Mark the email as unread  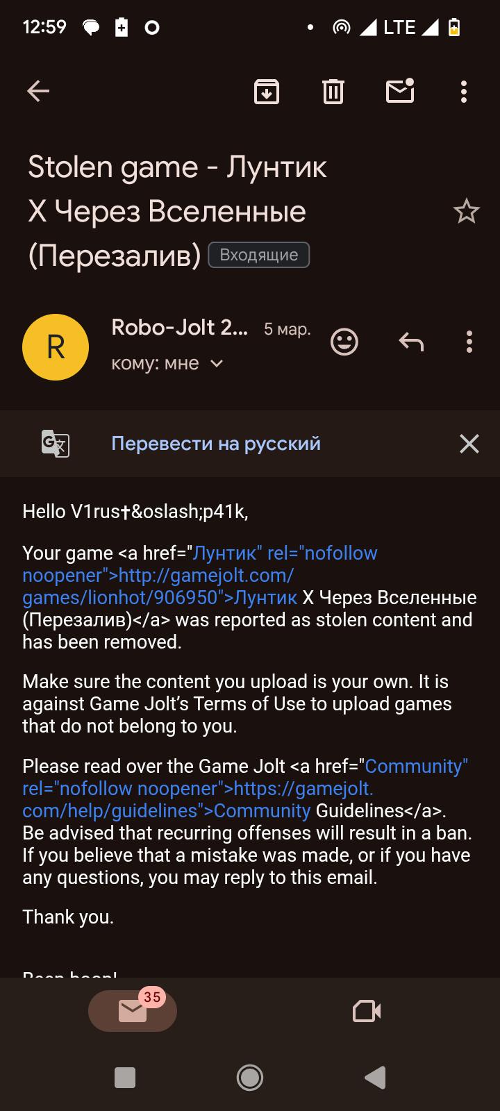tap(400, 90)
